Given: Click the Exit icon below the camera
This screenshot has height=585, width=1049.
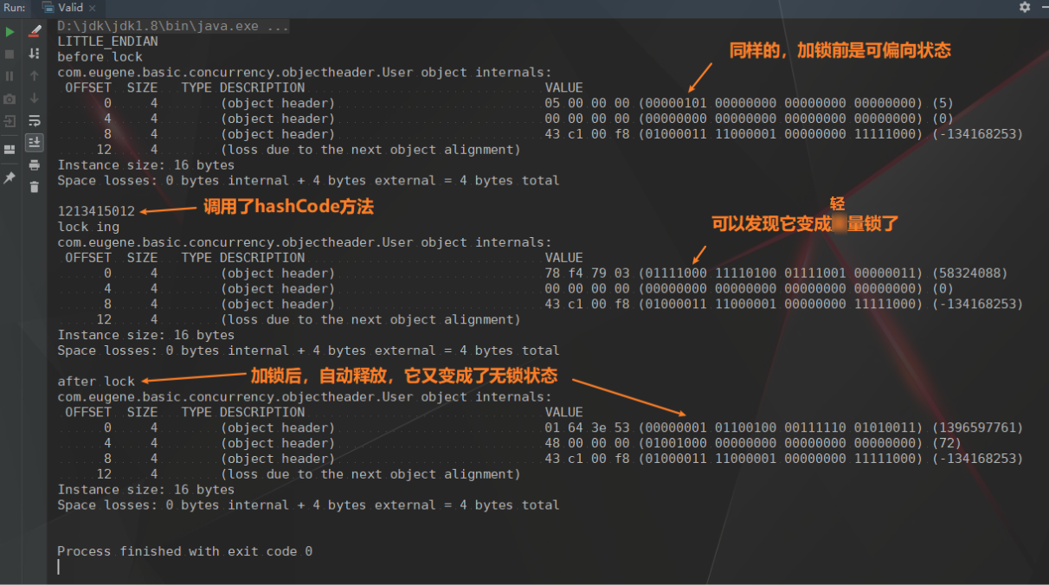Looking at the screenshot, I should (x=10, y=121).
